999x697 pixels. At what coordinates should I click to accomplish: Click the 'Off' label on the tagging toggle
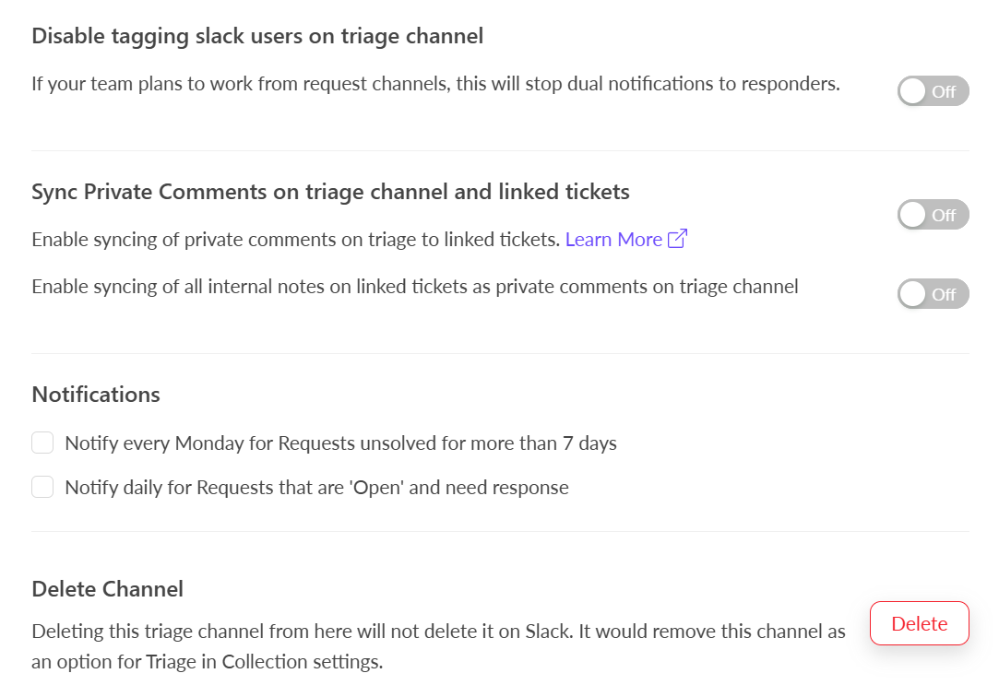click(944, 91)
